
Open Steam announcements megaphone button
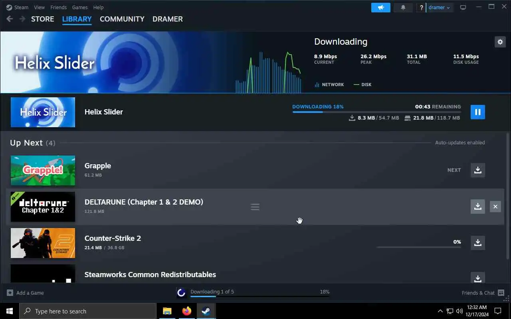[x=380, y=8]
